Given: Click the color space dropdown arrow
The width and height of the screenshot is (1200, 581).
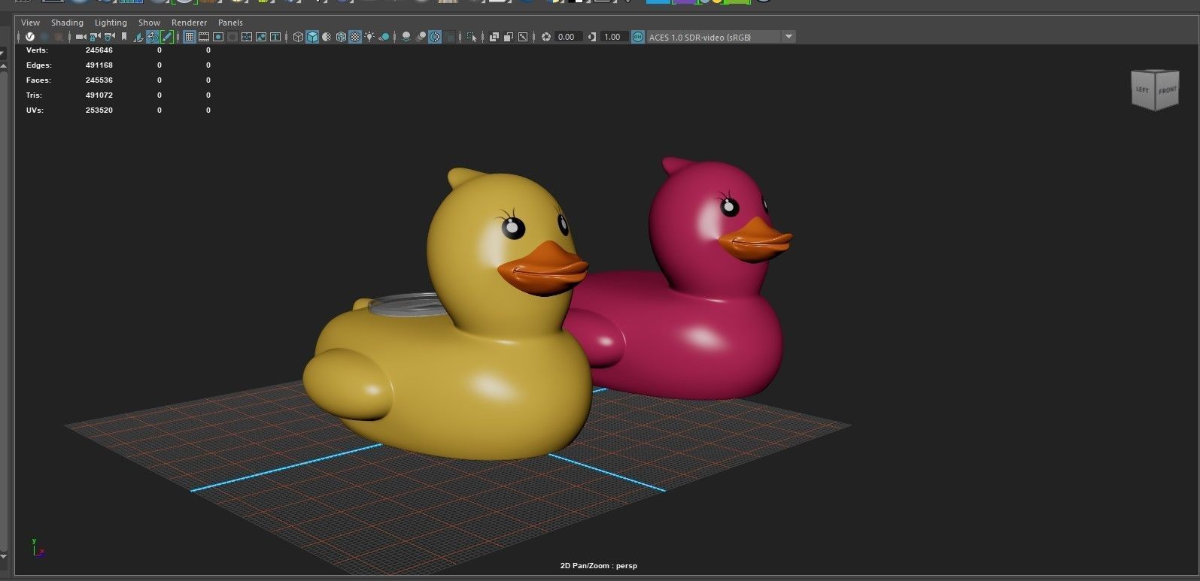Looking at the screenshot, I should (x=788, y=37).
